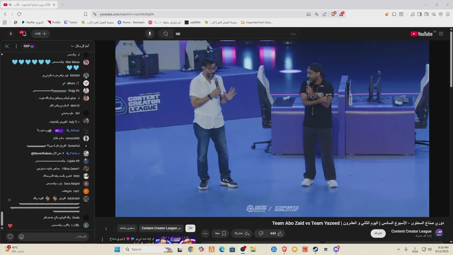
Task: Open Content Creator League channel name link
Action: tap(411, 231)
